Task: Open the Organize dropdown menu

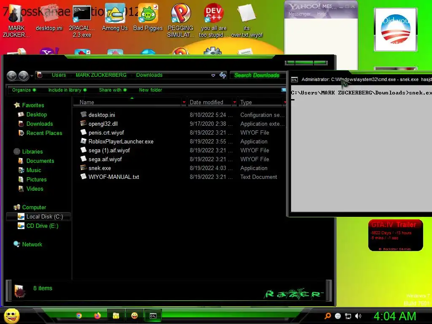Action: pos(24,90)
